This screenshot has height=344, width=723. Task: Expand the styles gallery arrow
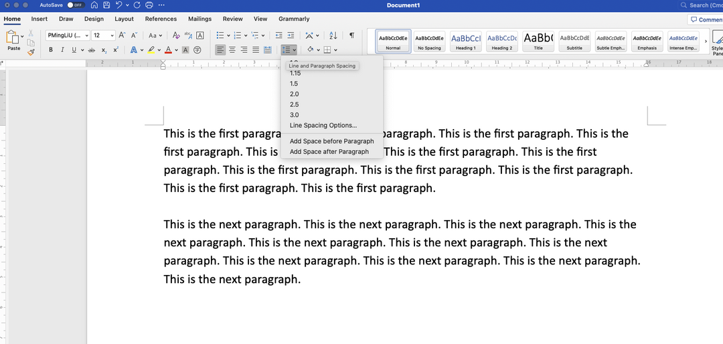[x=705, y=41]
